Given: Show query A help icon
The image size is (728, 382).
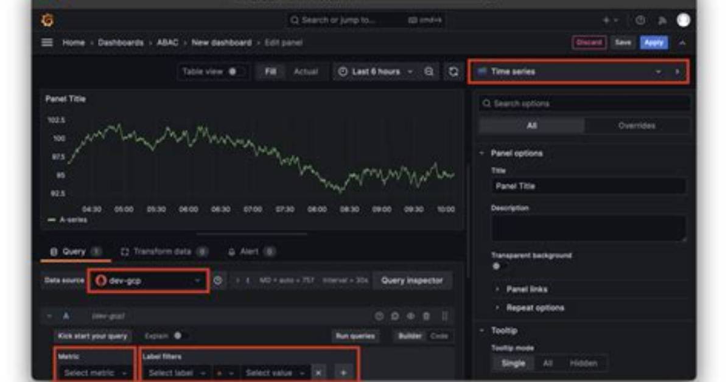Looking at the screenshot, I should coord(379,316).
